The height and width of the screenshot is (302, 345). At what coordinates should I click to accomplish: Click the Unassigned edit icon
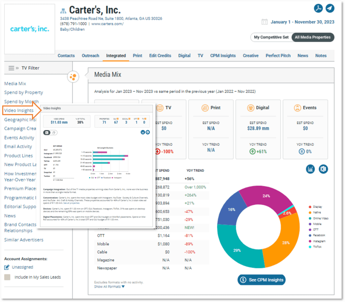click(x=7, y=267)
